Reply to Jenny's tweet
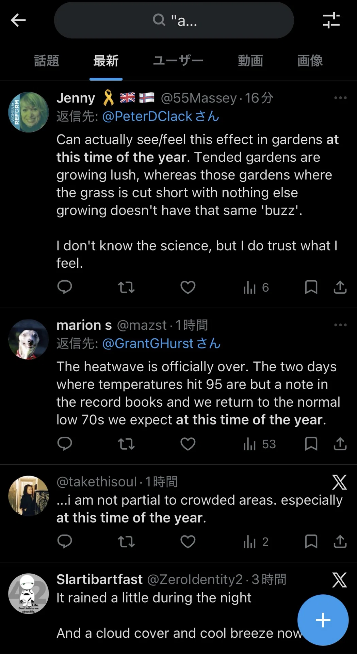 tap(64, 287)
